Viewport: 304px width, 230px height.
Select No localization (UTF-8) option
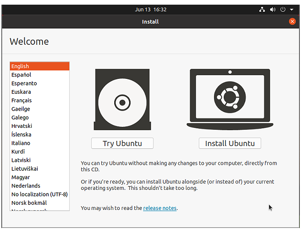[40, 194]
